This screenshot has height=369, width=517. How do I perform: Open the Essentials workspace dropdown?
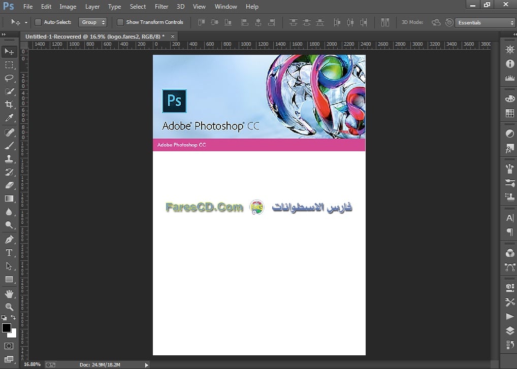coord(484,22)
